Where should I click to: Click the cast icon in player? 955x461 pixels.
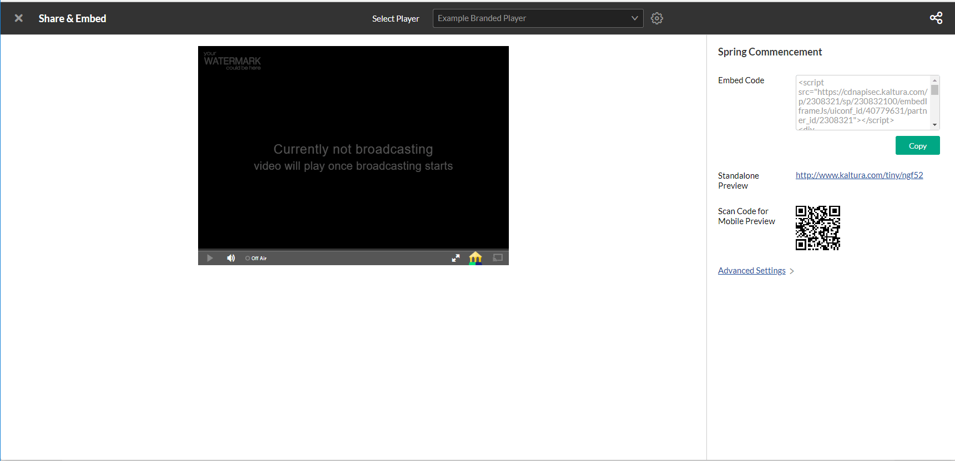click(498, 258)
